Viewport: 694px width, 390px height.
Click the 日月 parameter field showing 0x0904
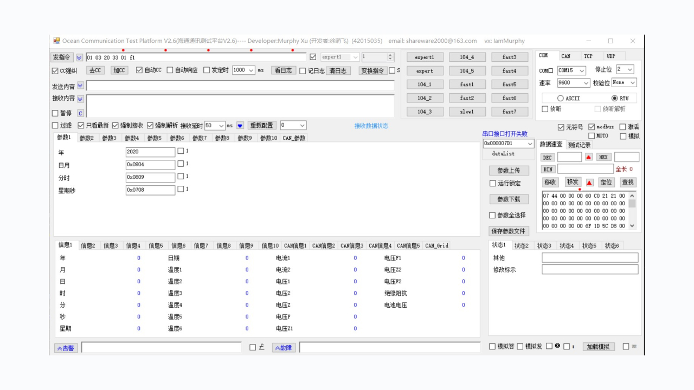coord(150,165)
